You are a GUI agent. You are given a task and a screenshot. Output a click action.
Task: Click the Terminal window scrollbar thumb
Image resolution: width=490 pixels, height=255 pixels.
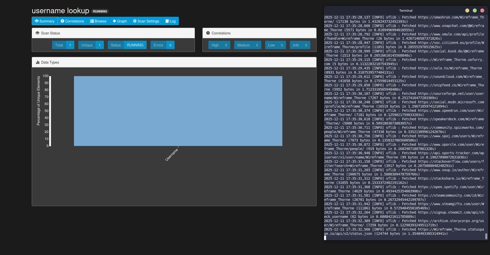486,236
